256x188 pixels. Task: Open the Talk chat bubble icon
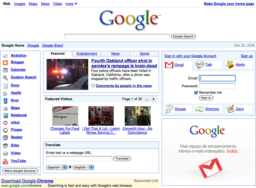(200, 65)
